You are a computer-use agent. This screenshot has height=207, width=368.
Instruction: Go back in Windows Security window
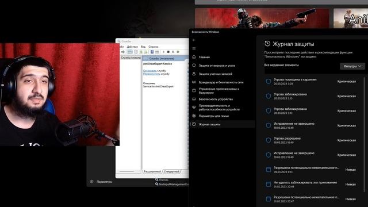tap(194, 40)
